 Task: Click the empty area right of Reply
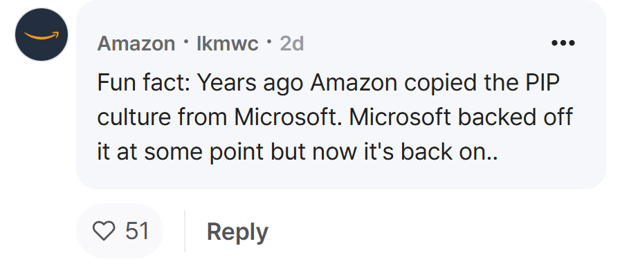(x=435, y=232)
